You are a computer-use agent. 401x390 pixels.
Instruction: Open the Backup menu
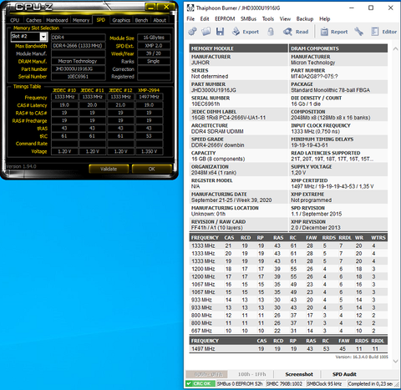click(305, 19)
